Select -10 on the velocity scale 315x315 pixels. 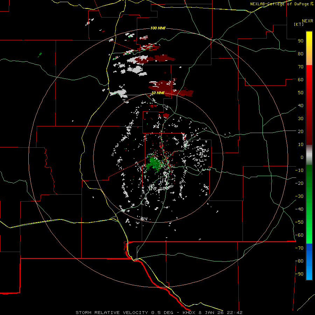pyautogui.click(x=299, y=170)
